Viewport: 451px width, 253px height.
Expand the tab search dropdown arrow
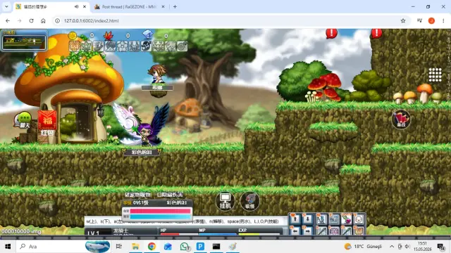(6, 6)
